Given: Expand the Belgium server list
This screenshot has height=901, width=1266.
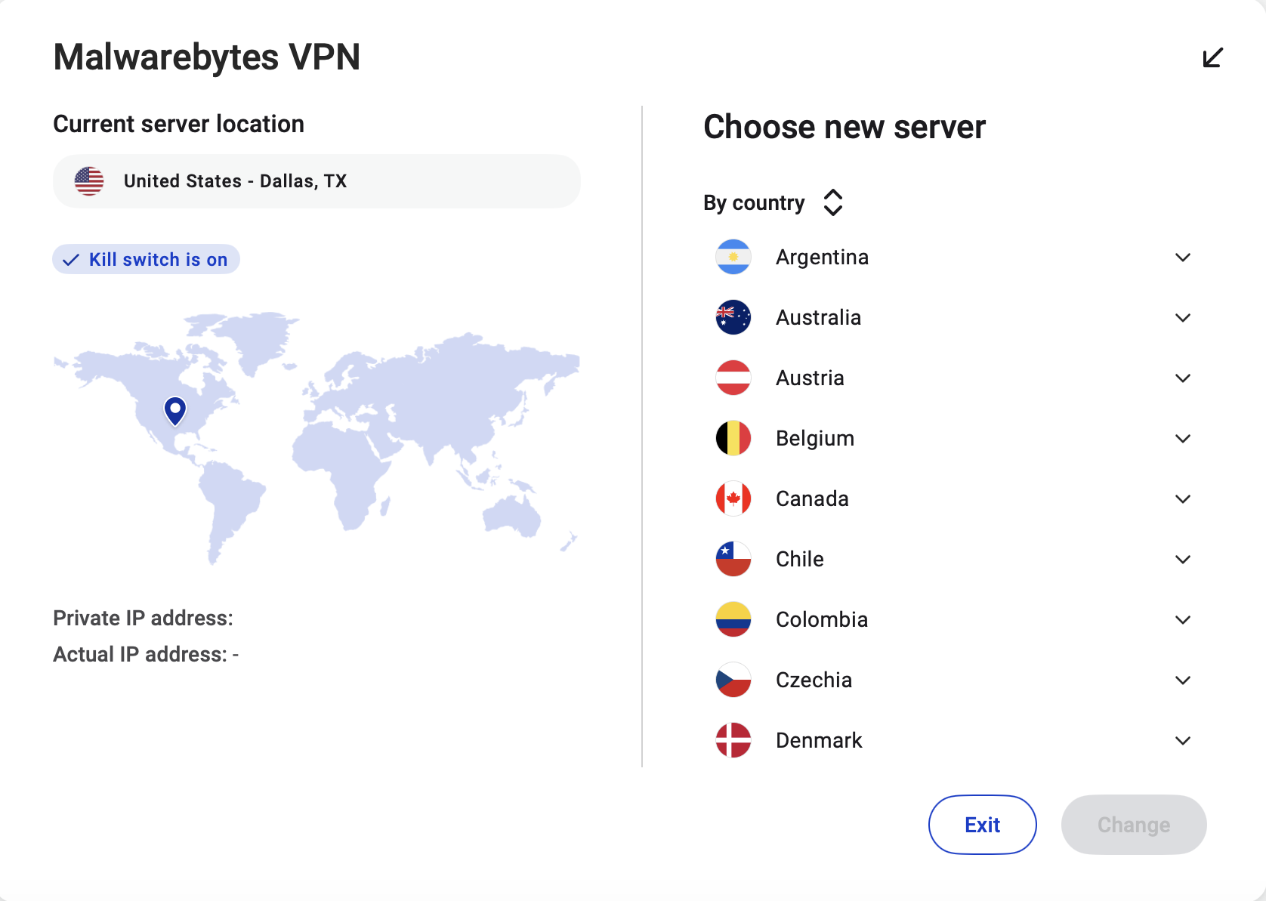Looking at the screenshot, I should 1183,438.
